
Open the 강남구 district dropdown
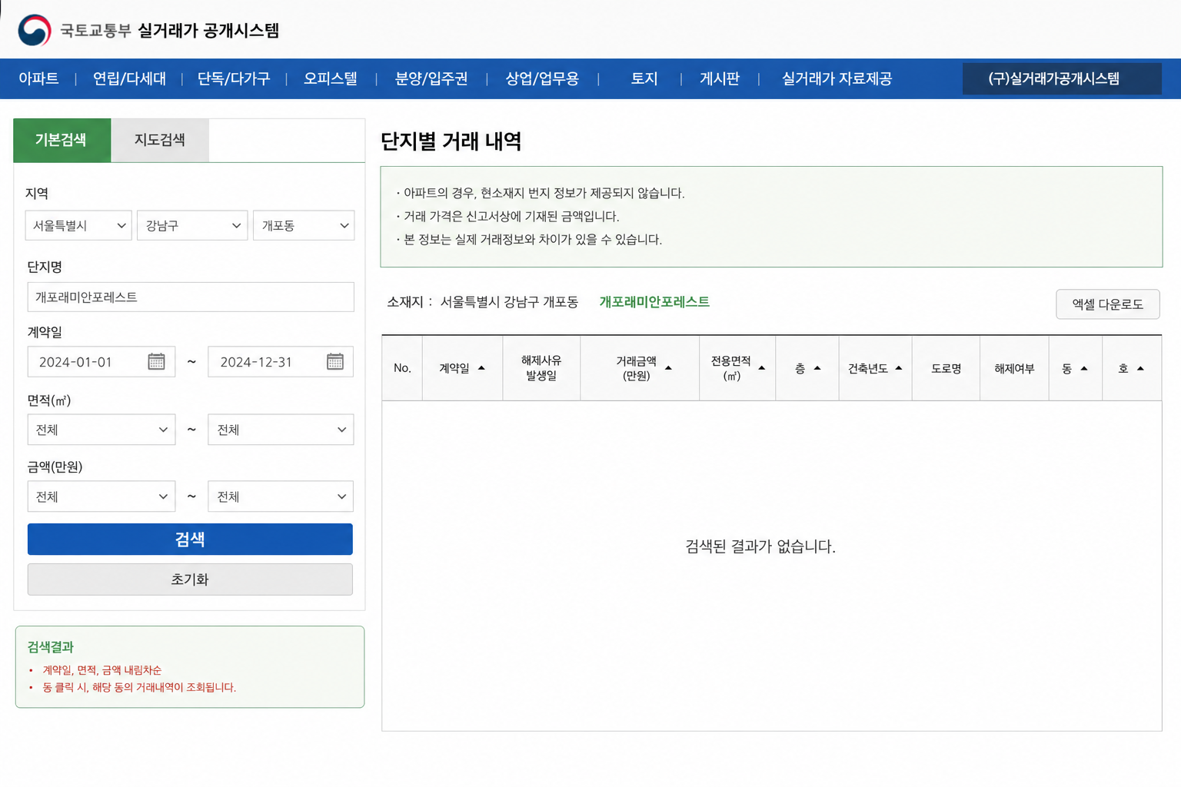192,225
